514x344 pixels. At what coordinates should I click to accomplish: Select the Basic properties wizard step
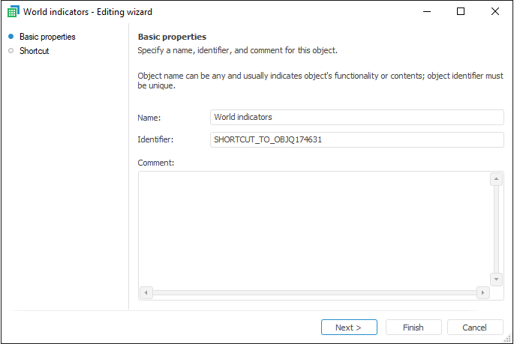tap(47, 37)
